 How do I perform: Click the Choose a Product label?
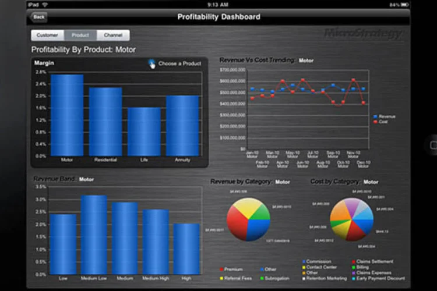[180, 63]
